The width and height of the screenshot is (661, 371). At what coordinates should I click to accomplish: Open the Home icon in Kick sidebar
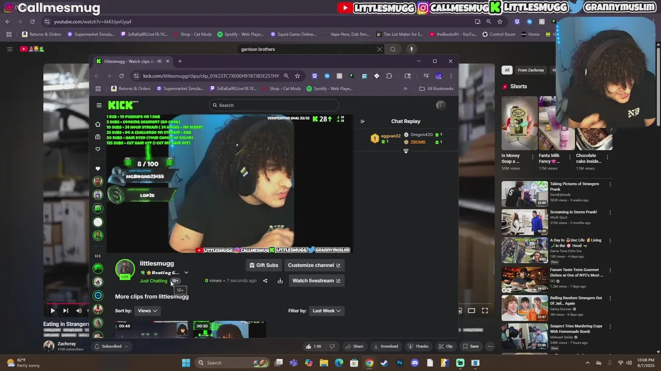tap(98, 124)
